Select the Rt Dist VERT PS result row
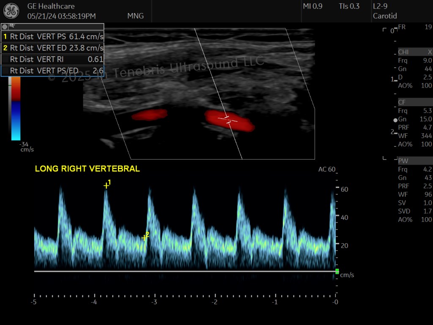Viewport: 433px width, 325px height. pos(52,36)
